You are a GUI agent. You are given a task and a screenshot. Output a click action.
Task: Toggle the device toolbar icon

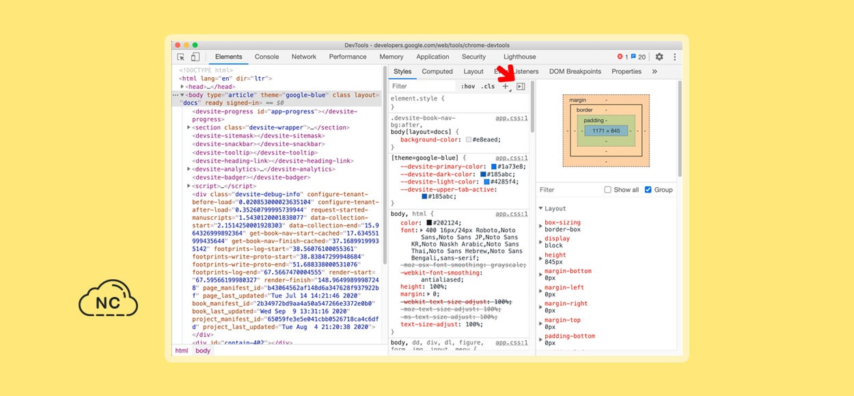click(x=195, y=57)
